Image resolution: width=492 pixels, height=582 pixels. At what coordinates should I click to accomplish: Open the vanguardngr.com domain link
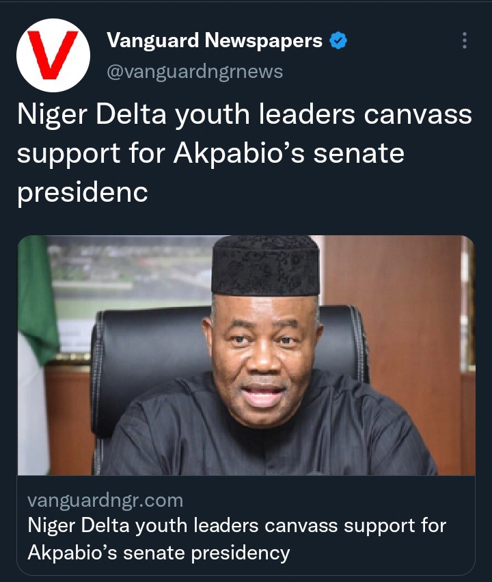(105, 500)
